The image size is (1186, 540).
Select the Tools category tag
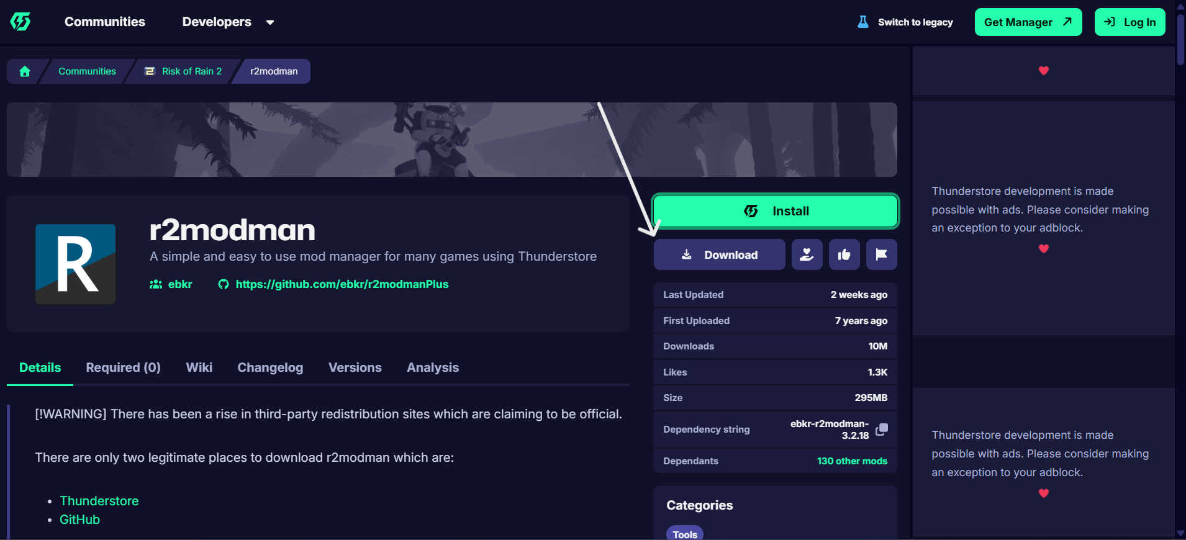tap(685, 534)
